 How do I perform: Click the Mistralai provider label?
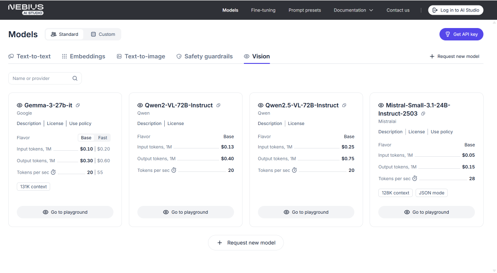[x=387, y=121]
